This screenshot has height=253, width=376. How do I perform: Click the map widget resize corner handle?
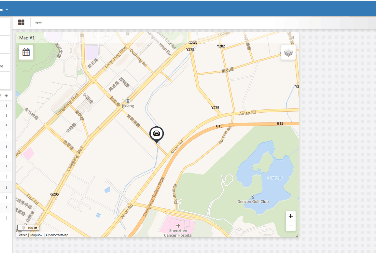click(x=297, y=236)
